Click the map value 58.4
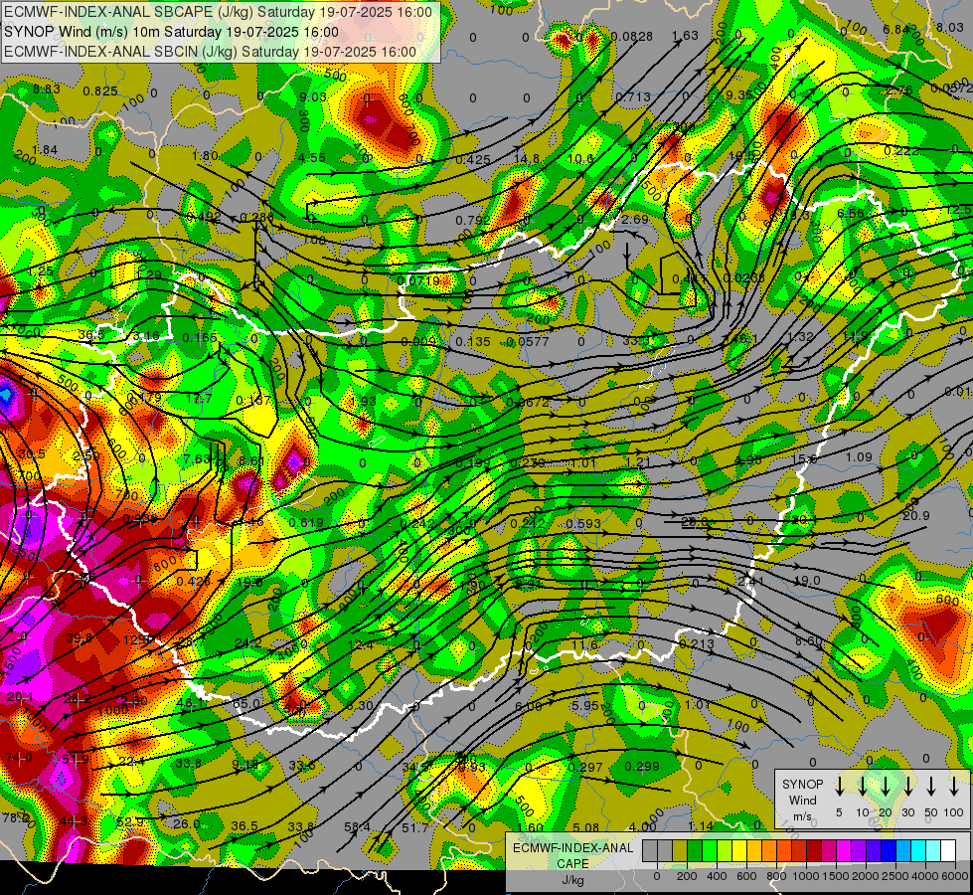The width and height of the screenshot is (973, 895). (358, 826)
